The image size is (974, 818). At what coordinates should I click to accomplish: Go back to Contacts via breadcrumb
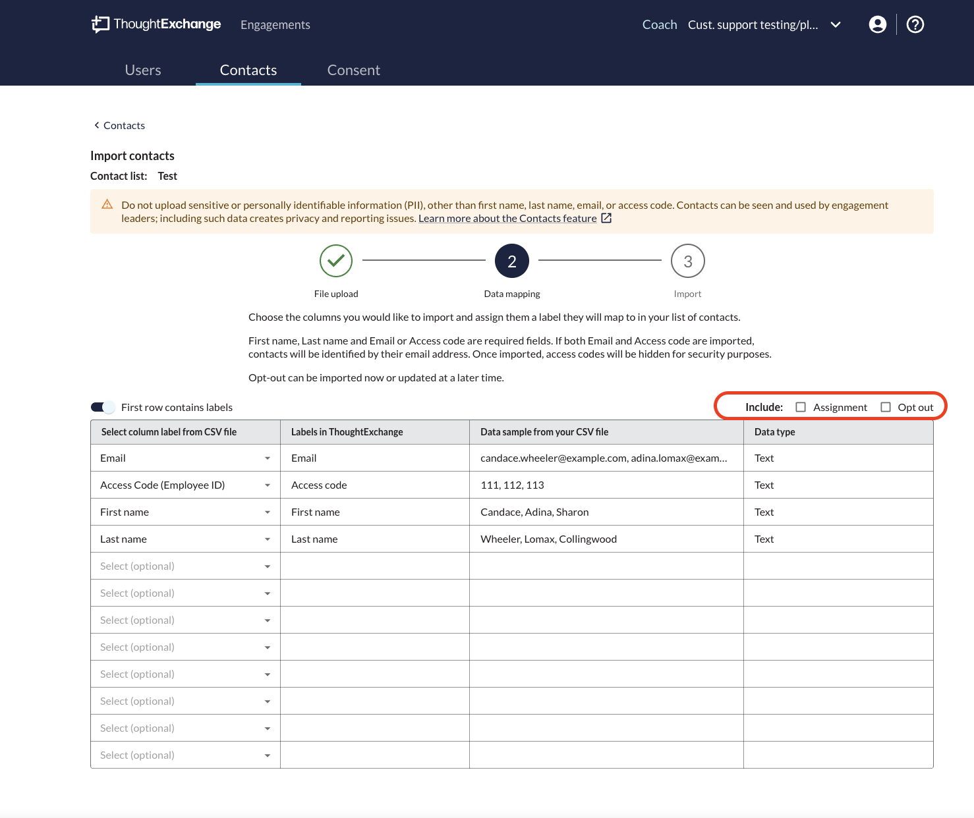point(119,126)
